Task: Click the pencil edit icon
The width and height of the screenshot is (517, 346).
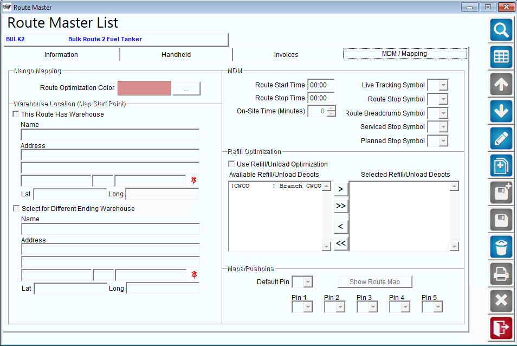Action: tap(501, 138)
